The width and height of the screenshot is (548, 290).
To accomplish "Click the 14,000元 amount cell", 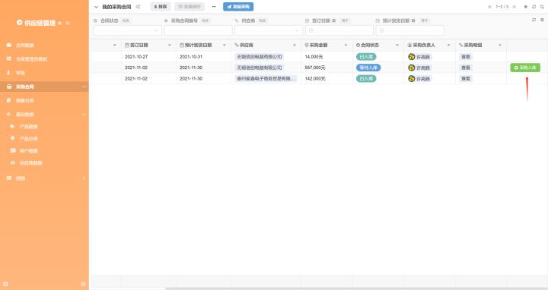I will (x=327, y=57).
